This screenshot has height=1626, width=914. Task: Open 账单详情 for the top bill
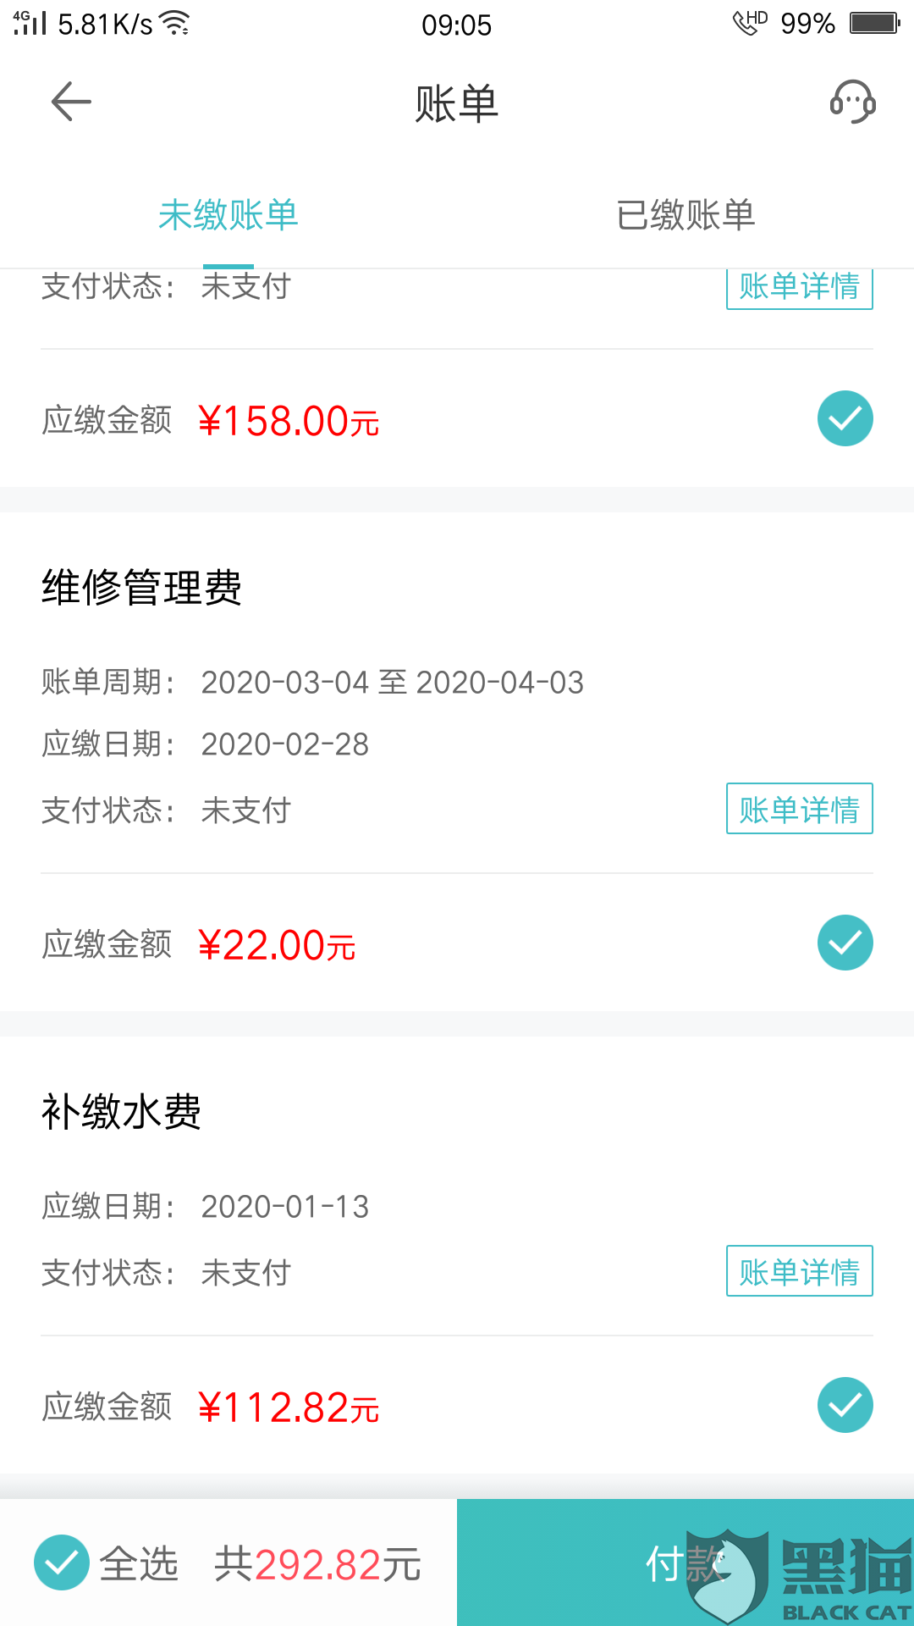(x=799, y=288)
